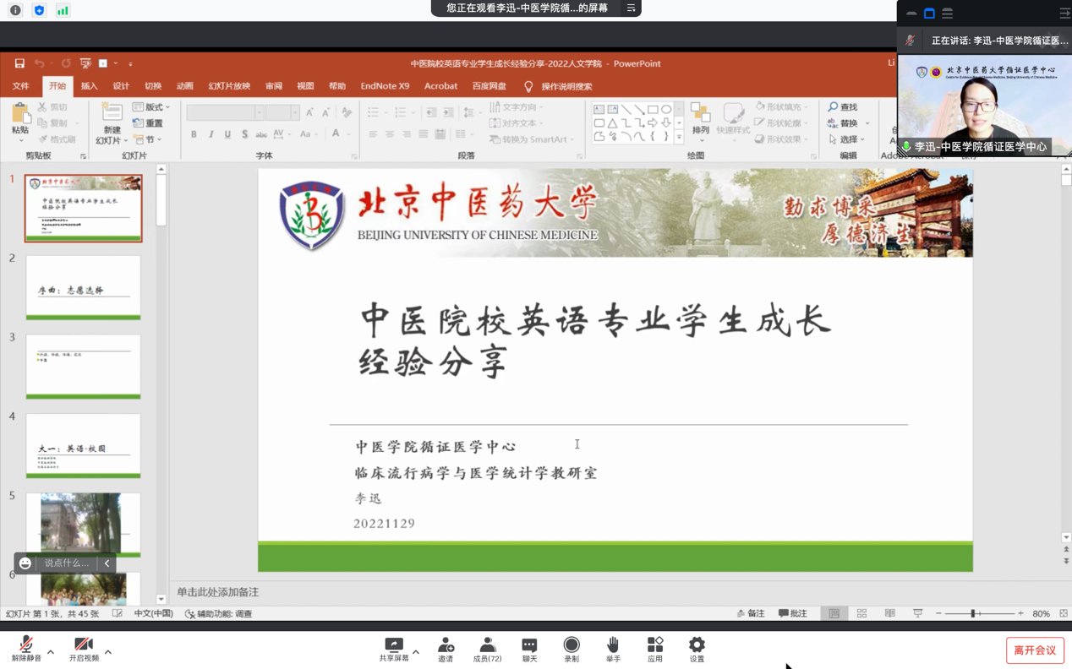Click the smiley emoji reaction icon
Viewport: 1072px width, 669px height.
click(25, 563)
